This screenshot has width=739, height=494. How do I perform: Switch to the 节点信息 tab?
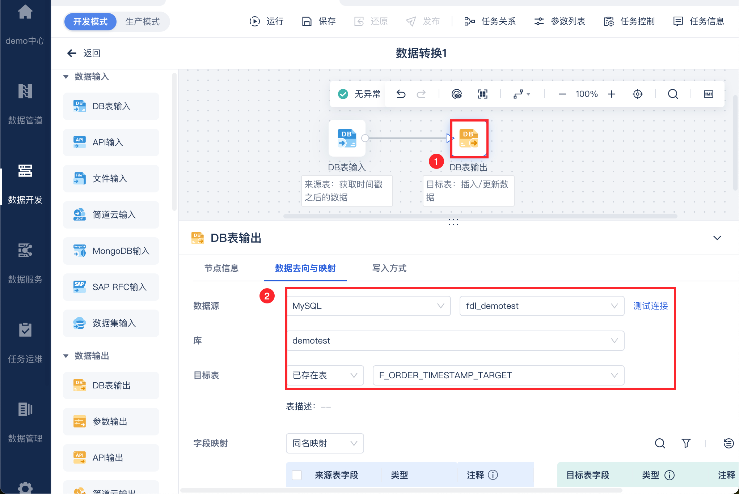[x=221, y=268]
